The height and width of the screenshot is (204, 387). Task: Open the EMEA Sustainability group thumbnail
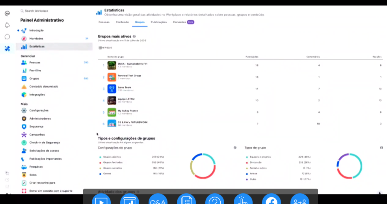[x=112, y=65]
